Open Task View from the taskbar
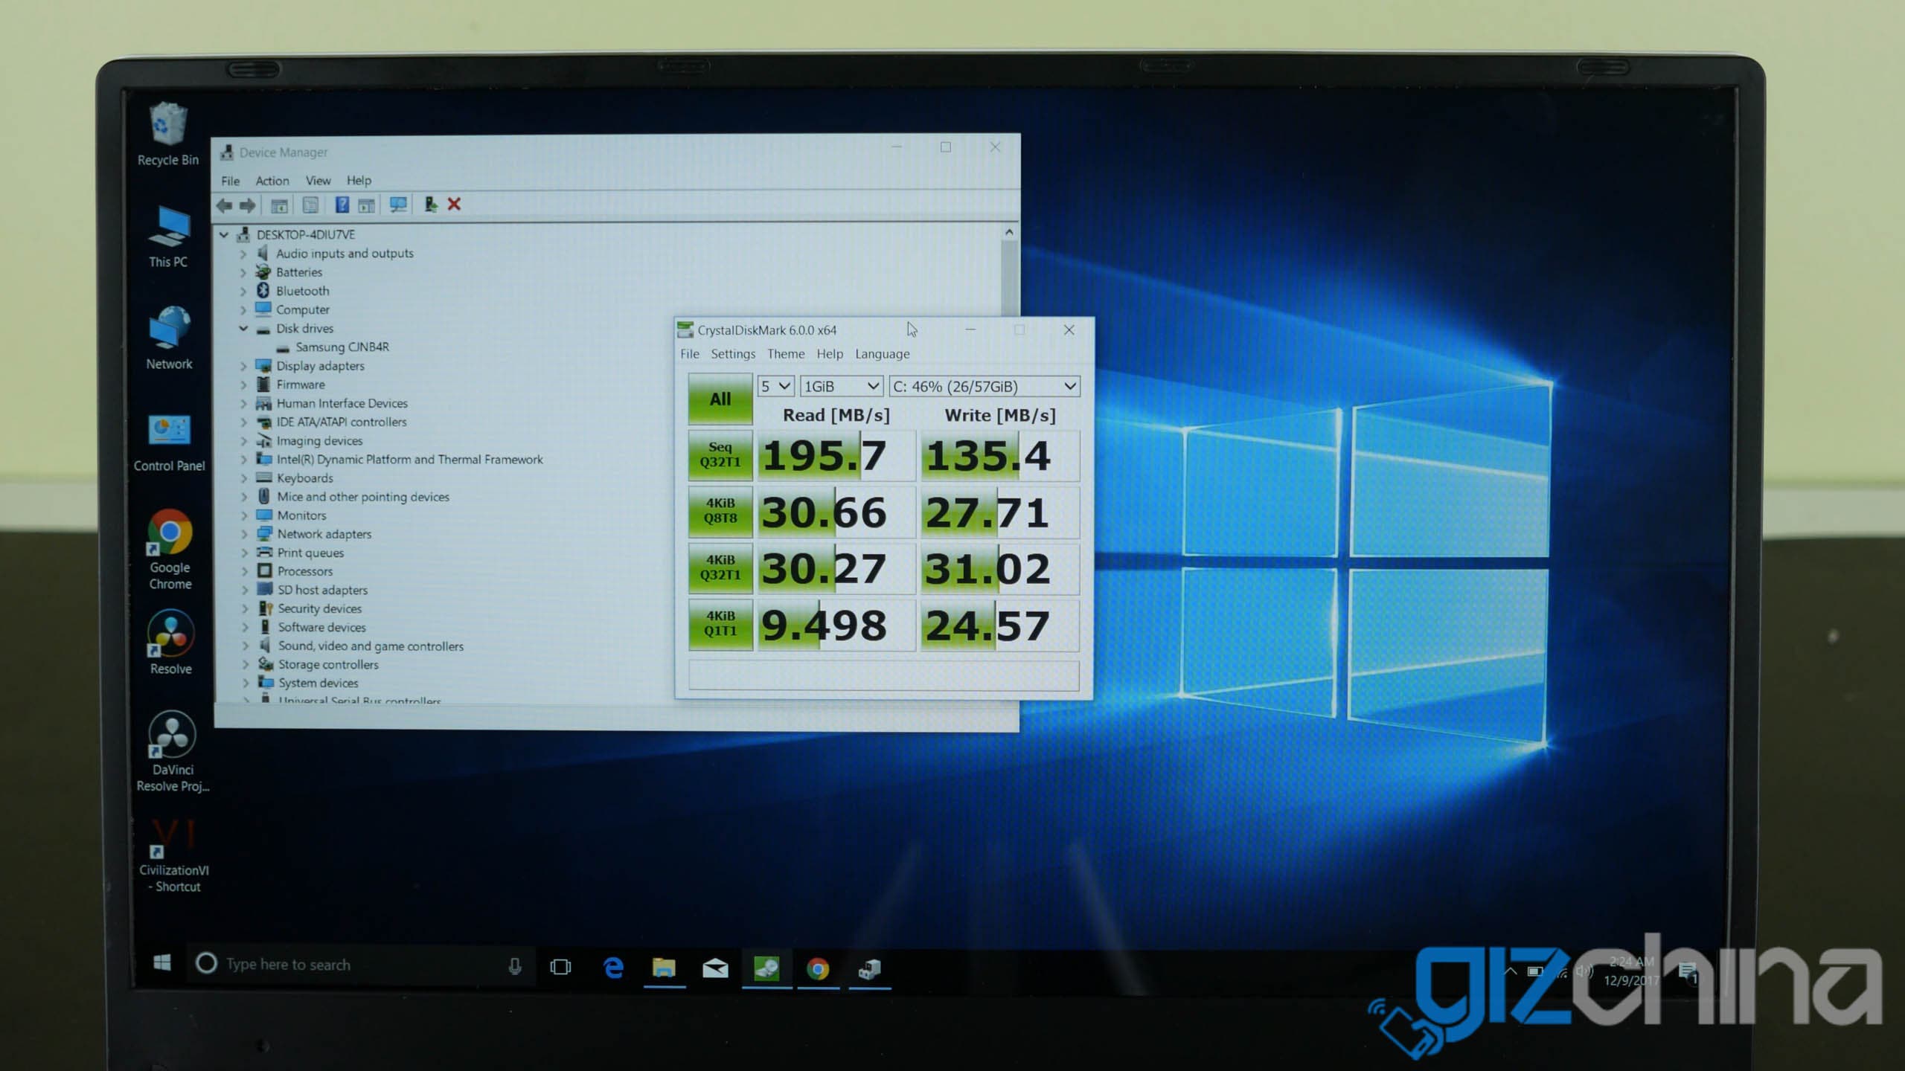The height and width of the screenshot is (1071, 1905). pyautogui.click(x=560, y=967)
